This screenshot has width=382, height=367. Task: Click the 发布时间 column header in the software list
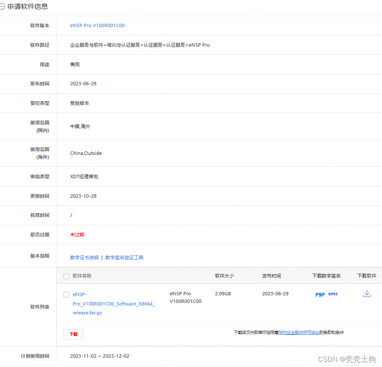click(271, 276)
